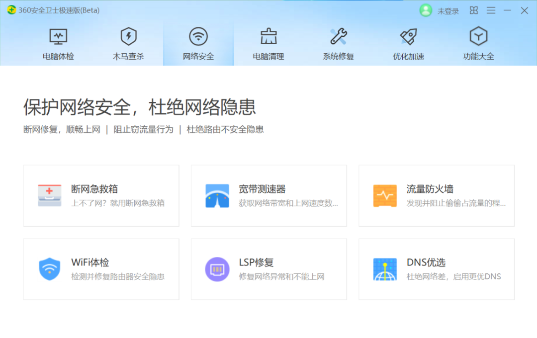Open the 系统修复 wrench repair icon
537x338 pixels.
coord(338,36)
